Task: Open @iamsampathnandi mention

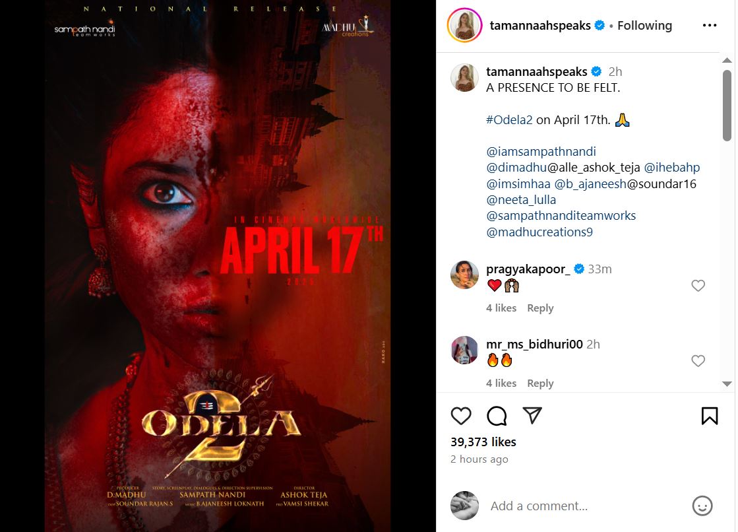Action: (541, 151)
